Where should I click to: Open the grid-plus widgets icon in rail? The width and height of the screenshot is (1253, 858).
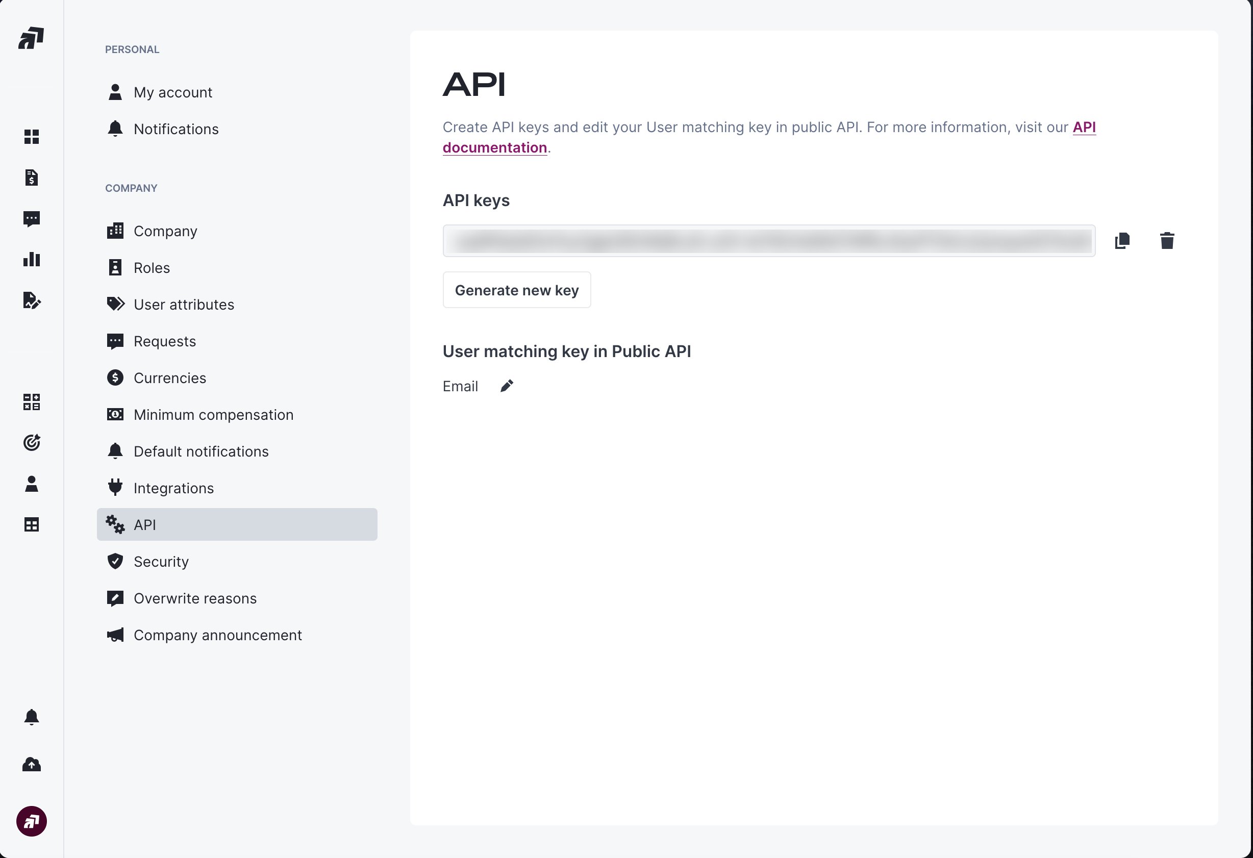point(31,401)
